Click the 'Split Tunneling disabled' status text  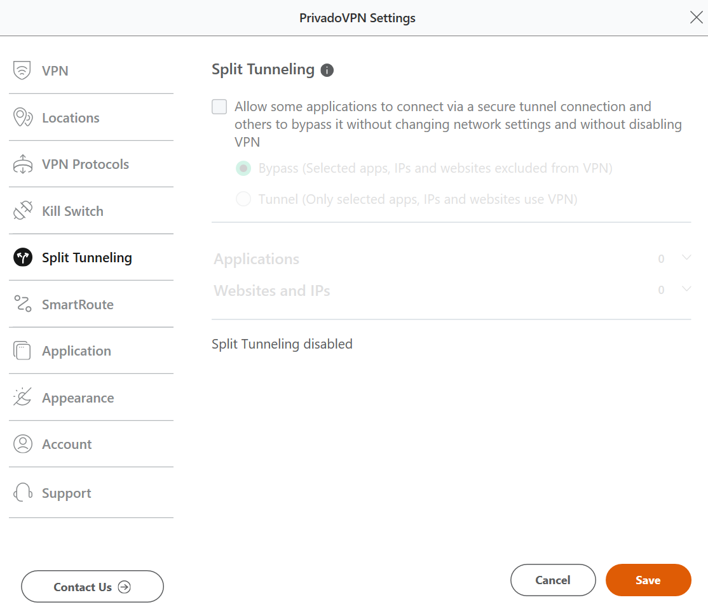282,344
